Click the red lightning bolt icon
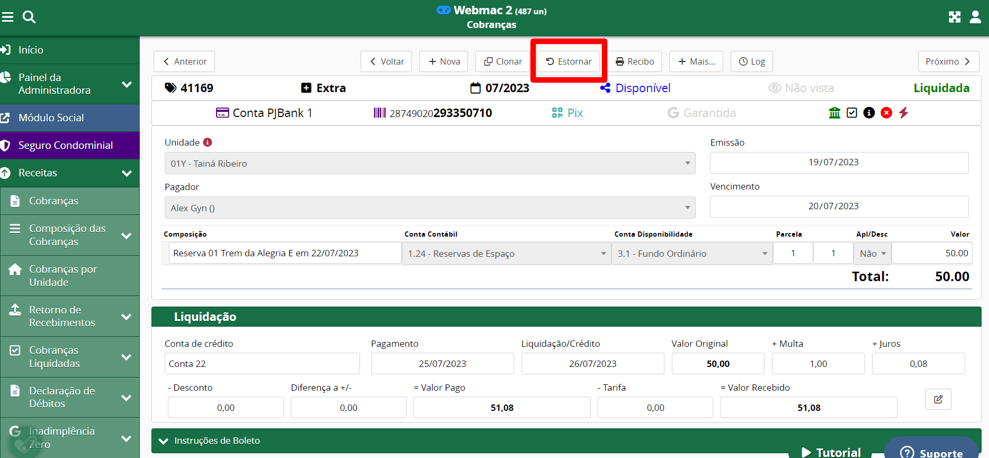 click(x=904, y=113)
